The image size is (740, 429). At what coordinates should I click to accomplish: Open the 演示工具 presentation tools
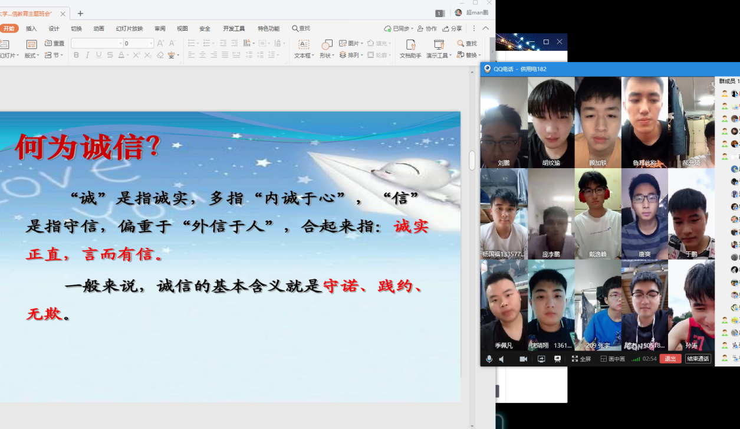click(x=439, y=48)
